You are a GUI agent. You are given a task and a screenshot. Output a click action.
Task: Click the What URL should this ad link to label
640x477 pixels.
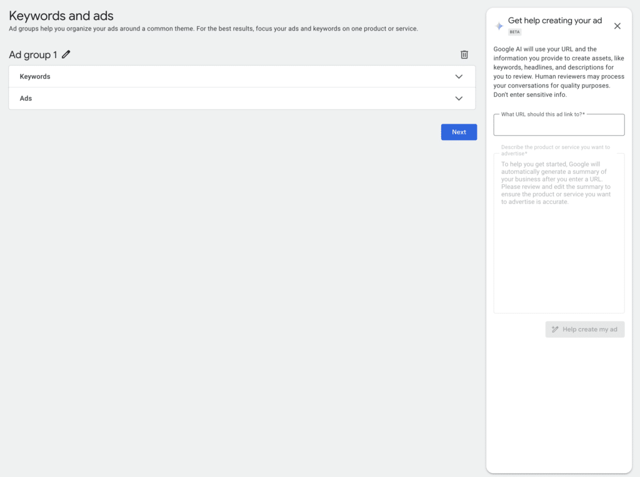click(542, 114)
